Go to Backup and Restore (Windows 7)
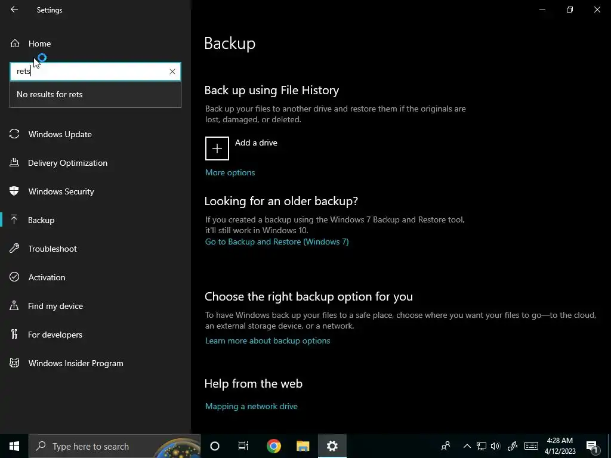The width and height of the screenshot is (611, 458). point(277,242)
